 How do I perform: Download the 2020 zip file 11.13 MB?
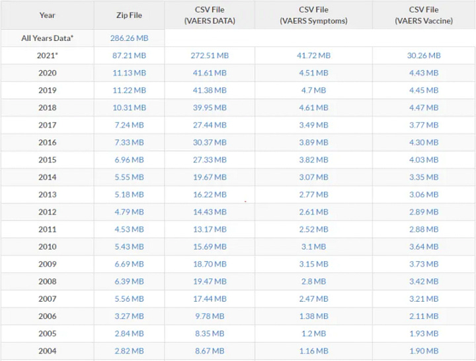coord(130,73)
